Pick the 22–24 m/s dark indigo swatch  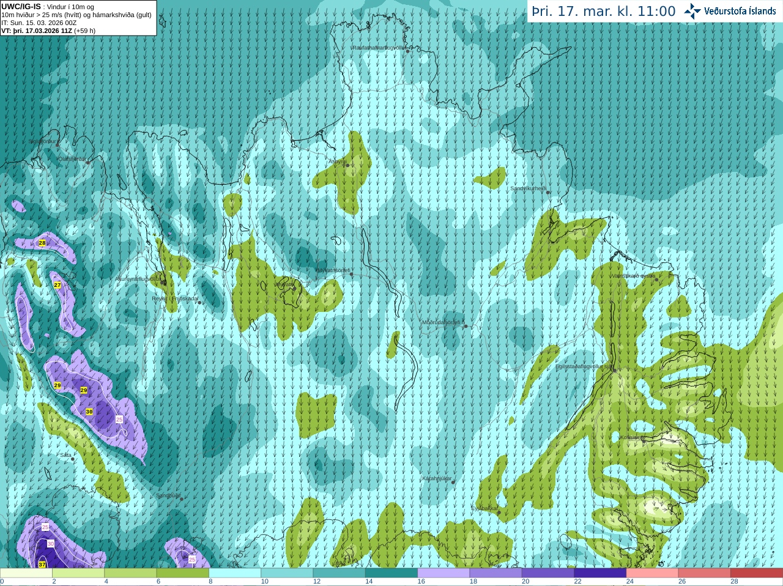(600, 573)
